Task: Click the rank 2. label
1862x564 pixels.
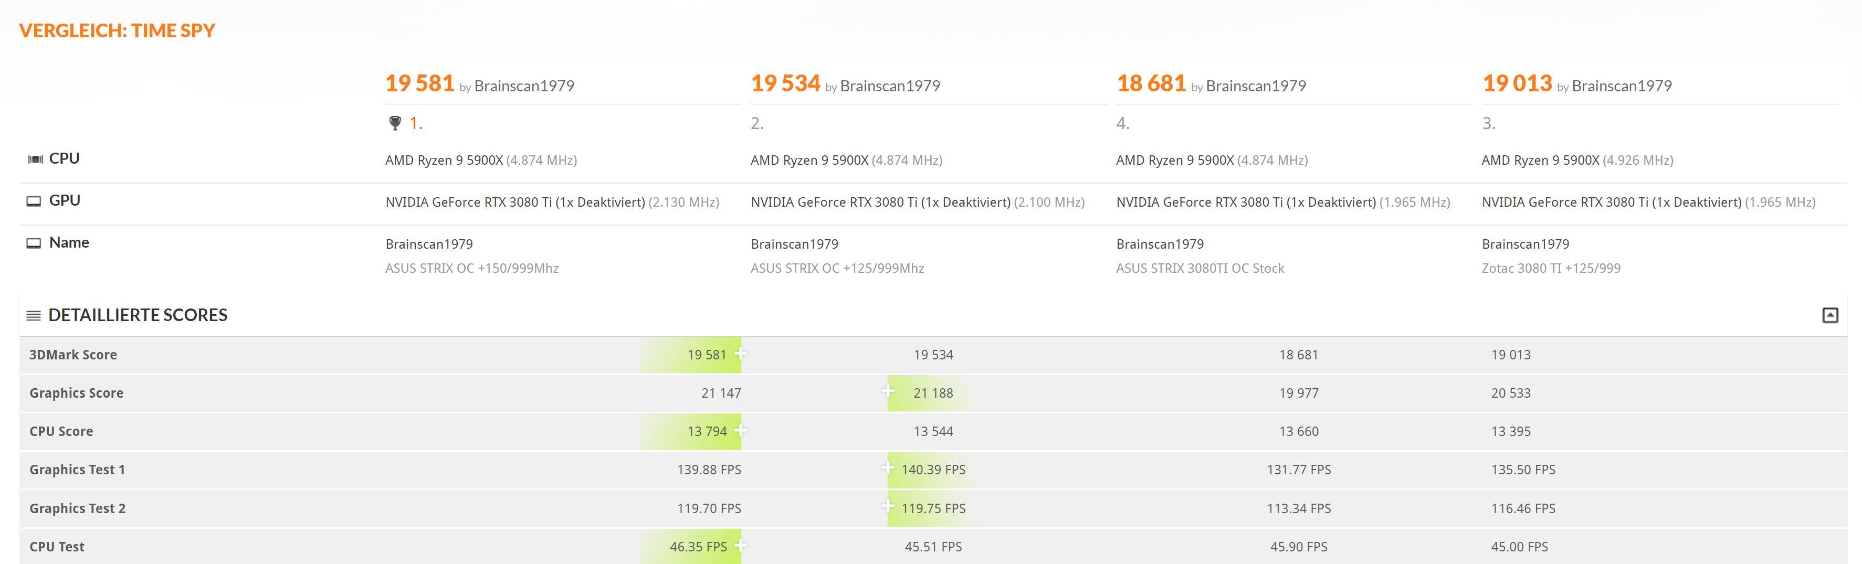Action: click(757, 123)
